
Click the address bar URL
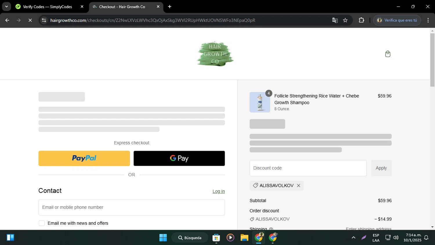[153, 20]
